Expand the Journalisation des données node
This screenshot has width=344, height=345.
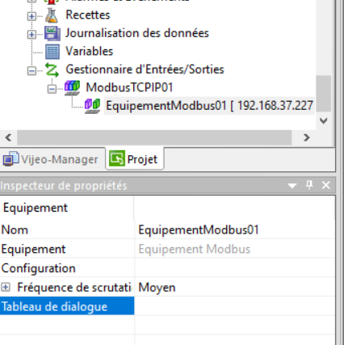31,35
